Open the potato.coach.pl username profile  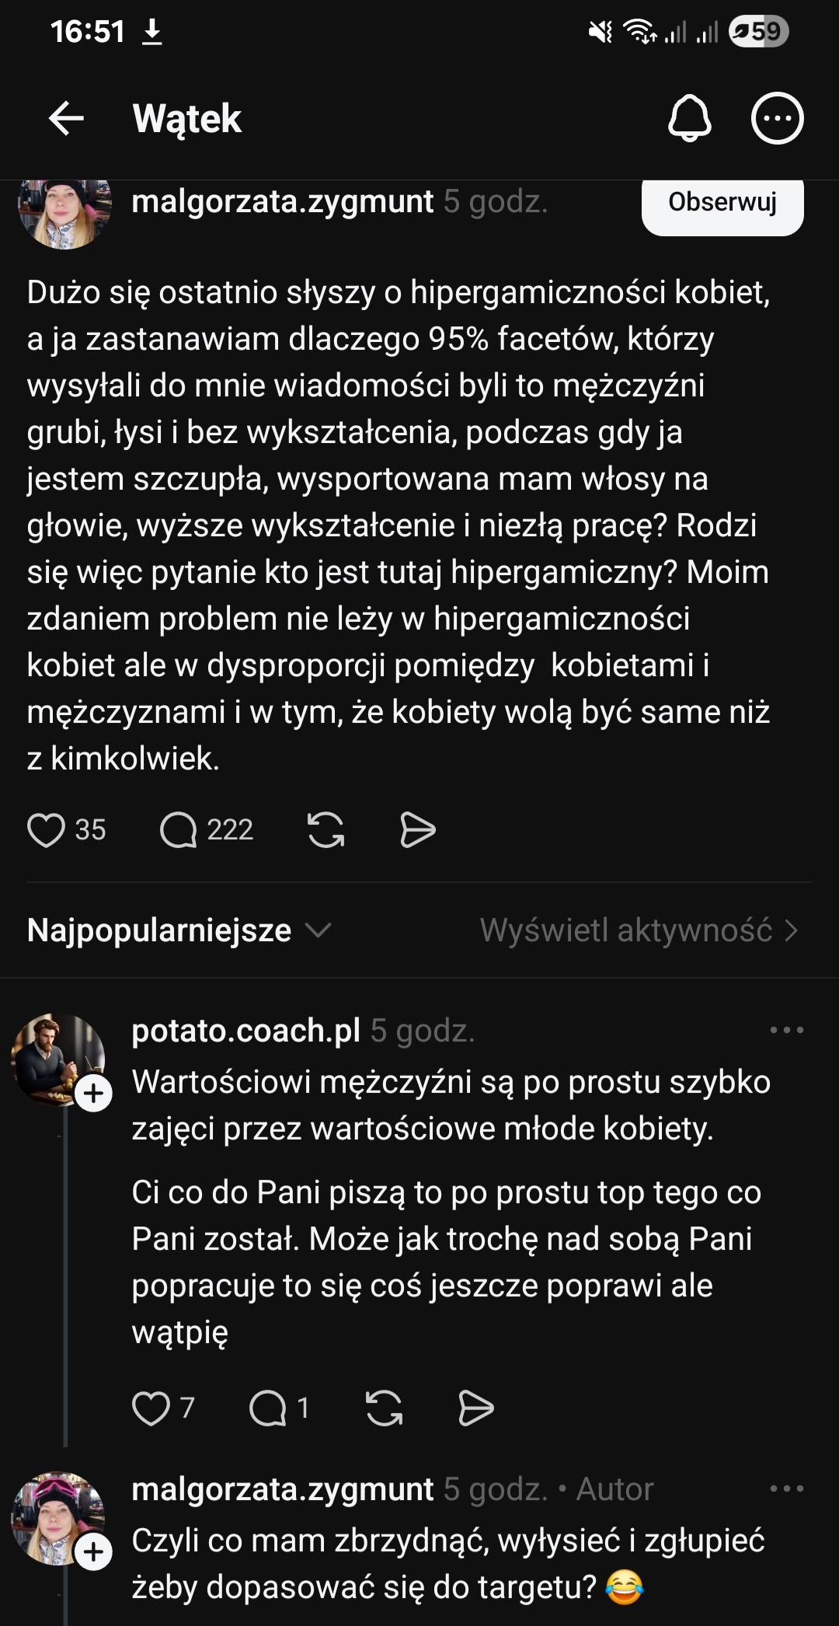pos(245,1031)
